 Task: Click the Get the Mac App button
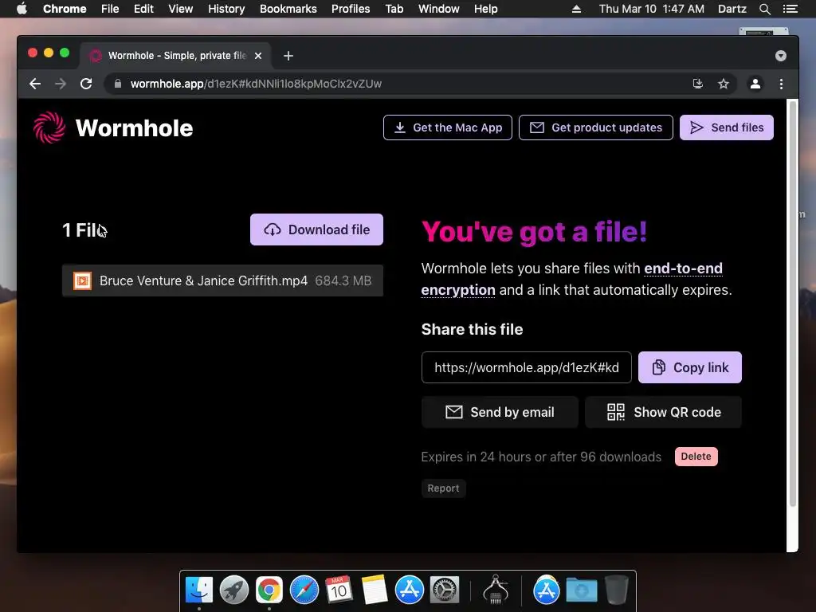click(x=448, y=127)
